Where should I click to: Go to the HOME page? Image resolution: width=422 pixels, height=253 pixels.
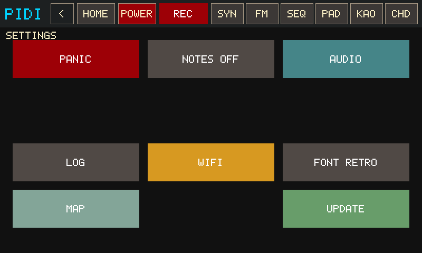click(96, 14)
